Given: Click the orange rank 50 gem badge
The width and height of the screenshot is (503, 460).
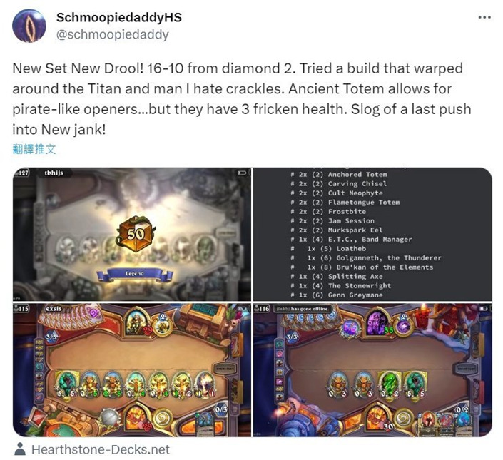Looking at the screenshot, I should coord(135,234).
